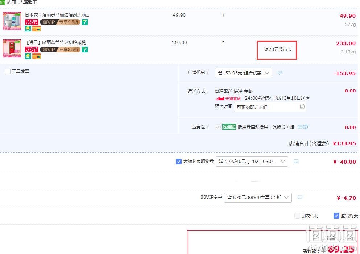360x254 pixels.
Task: Open the calendar icon in delivery time field
Action: (x=302, y=106)
